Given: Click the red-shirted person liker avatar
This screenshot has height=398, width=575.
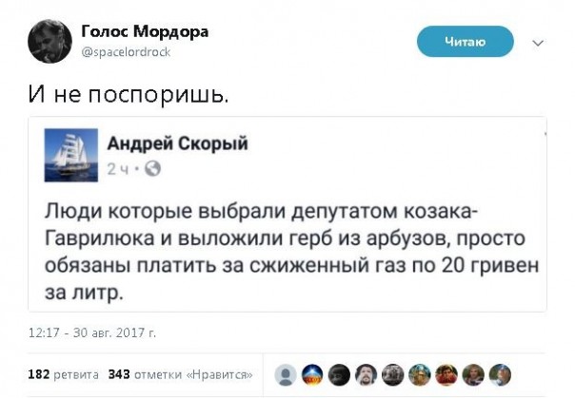Looking at the screenshot, I should tap(446, 375).
